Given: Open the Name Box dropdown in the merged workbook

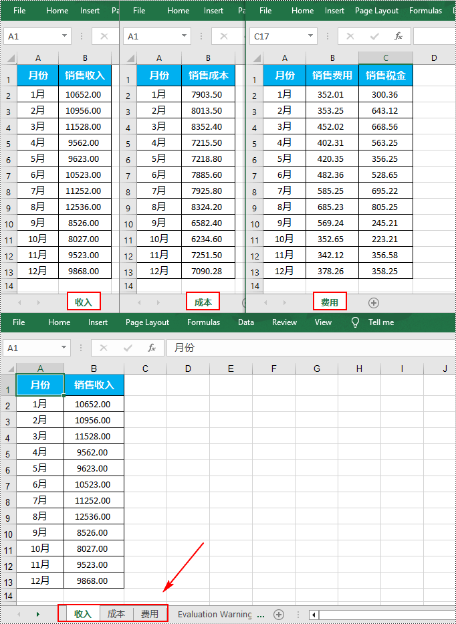Looking at the screenshot, I should tap(64, 348).
